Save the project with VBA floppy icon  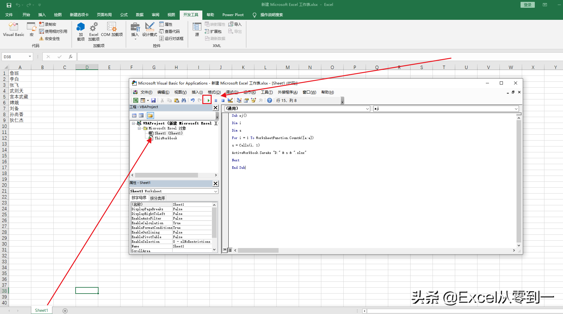(x=153, y=100)
